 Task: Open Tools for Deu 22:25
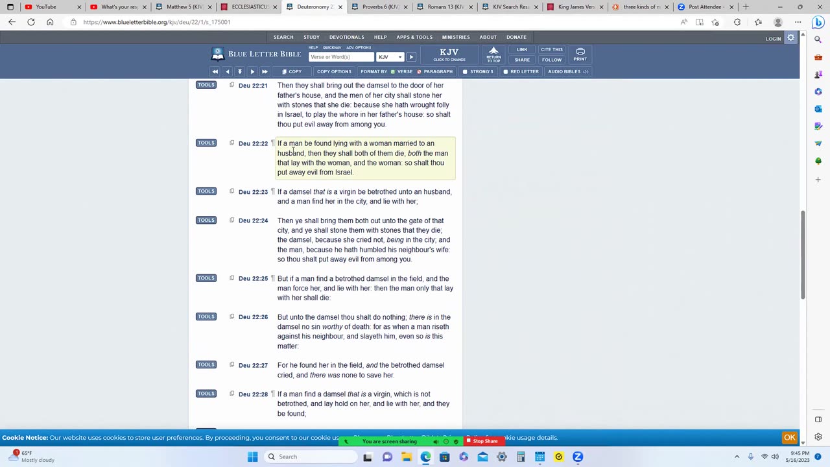coord(206,278)
